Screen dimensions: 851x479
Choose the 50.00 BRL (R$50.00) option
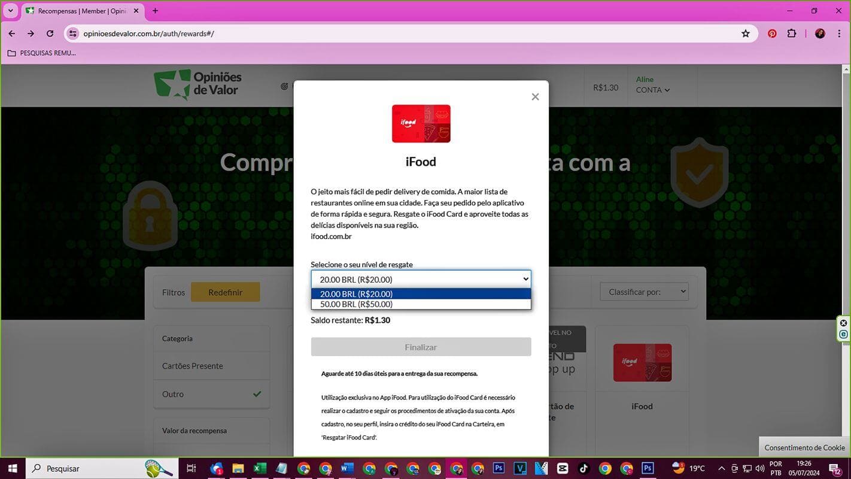click(x=421, y=304)
